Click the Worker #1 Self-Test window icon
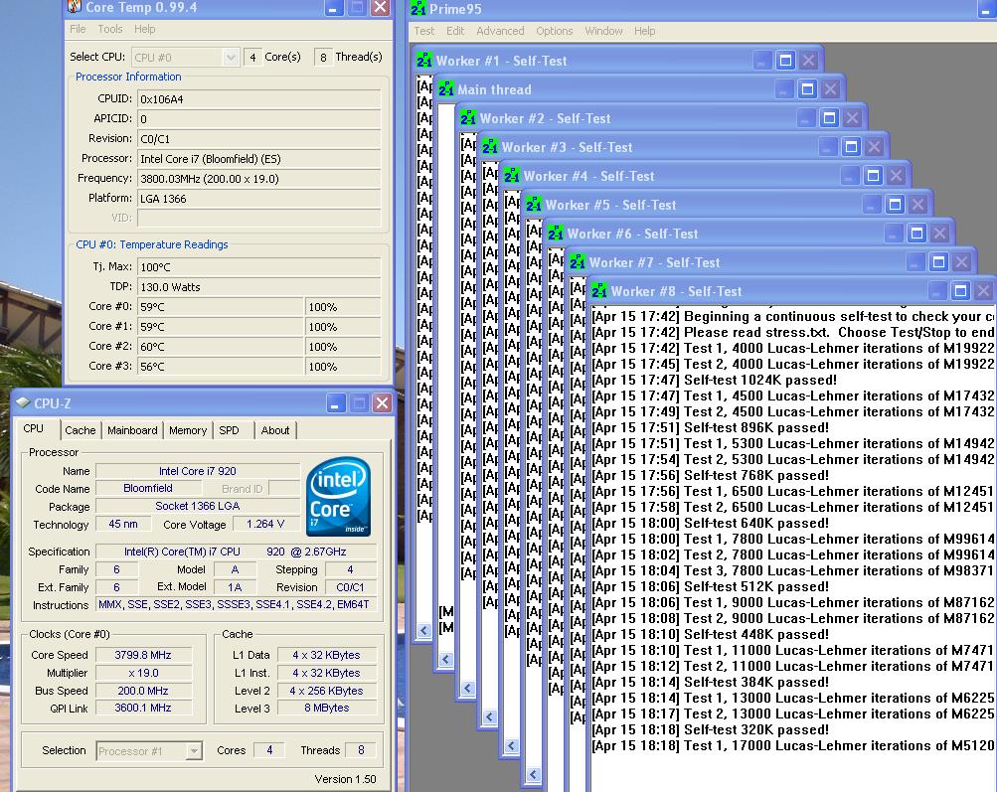The height and width of the screenshot is (792, 997). 424,61
